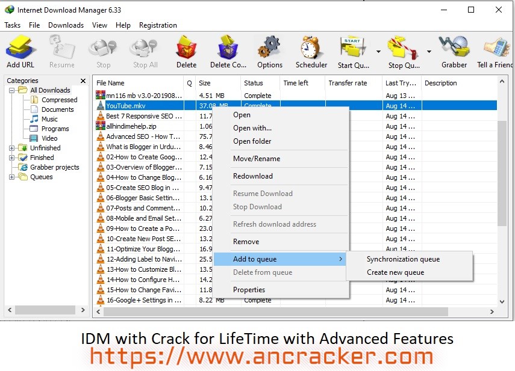Click download list scroll down arrow
The image size is (515, 371).
point(502,301)
